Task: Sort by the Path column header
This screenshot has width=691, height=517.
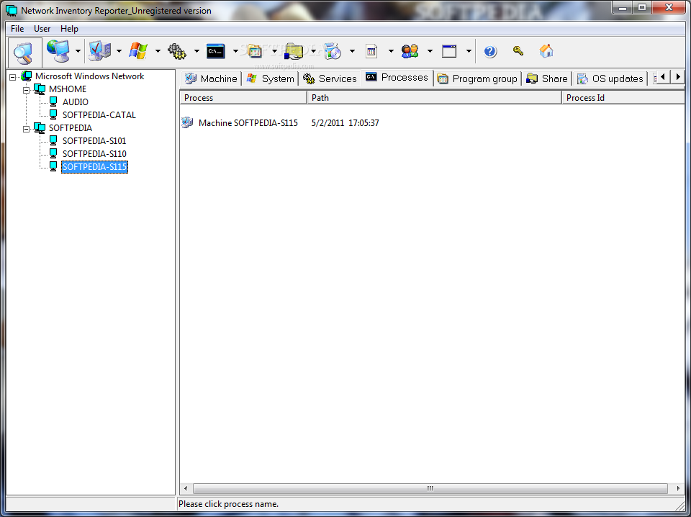Action: click(x=434, y=98)
